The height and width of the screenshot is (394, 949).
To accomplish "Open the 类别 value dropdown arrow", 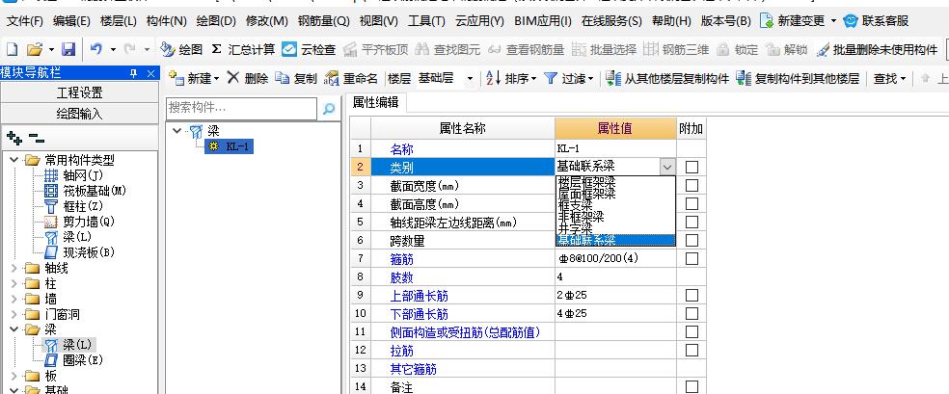I will coord(667,167).
